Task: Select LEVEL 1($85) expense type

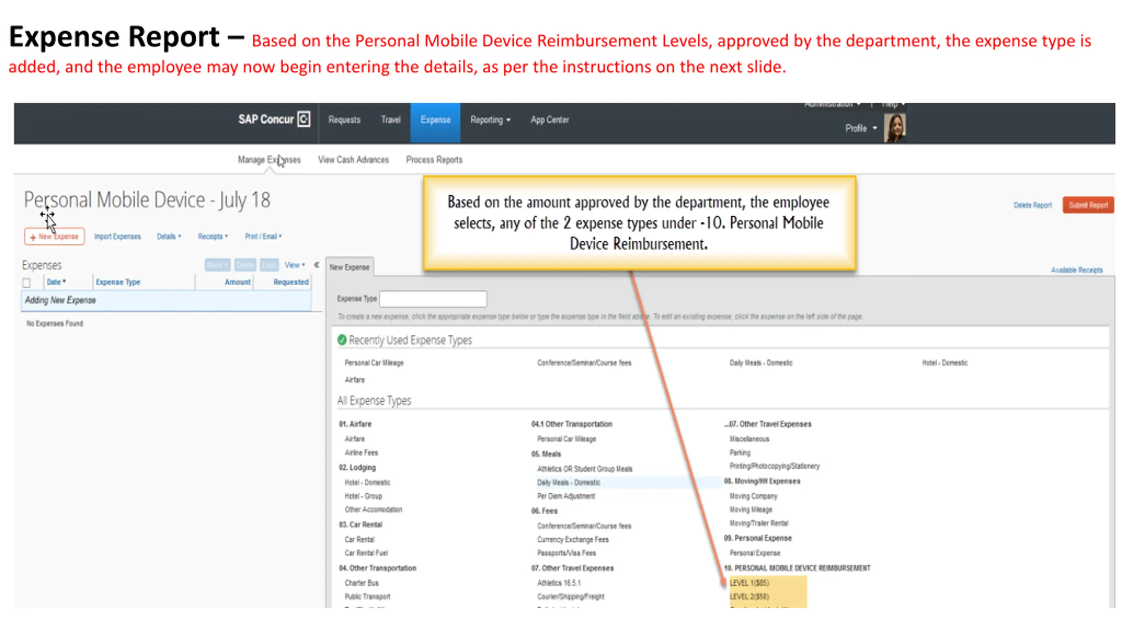Action: (x=749, y=583)
